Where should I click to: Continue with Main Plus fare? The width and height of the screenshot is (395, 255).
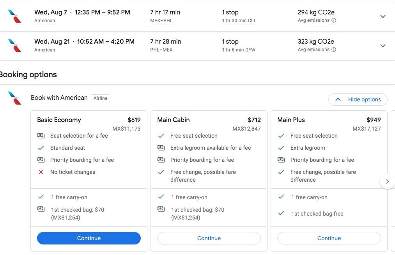click(x=329, y=238)
